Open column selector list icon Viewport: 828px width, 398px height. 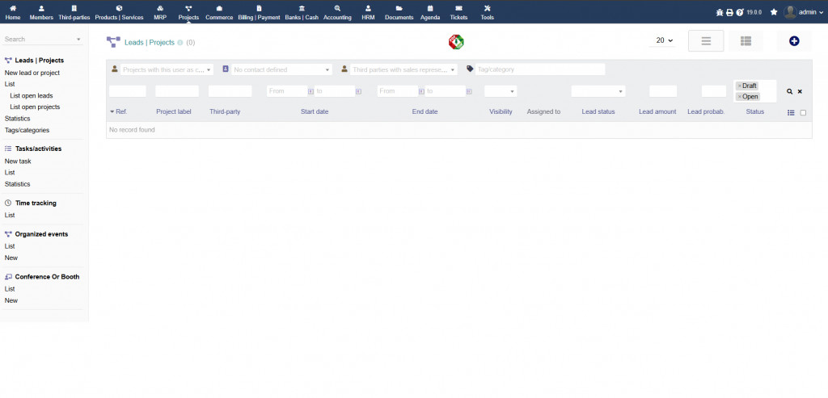791,112
